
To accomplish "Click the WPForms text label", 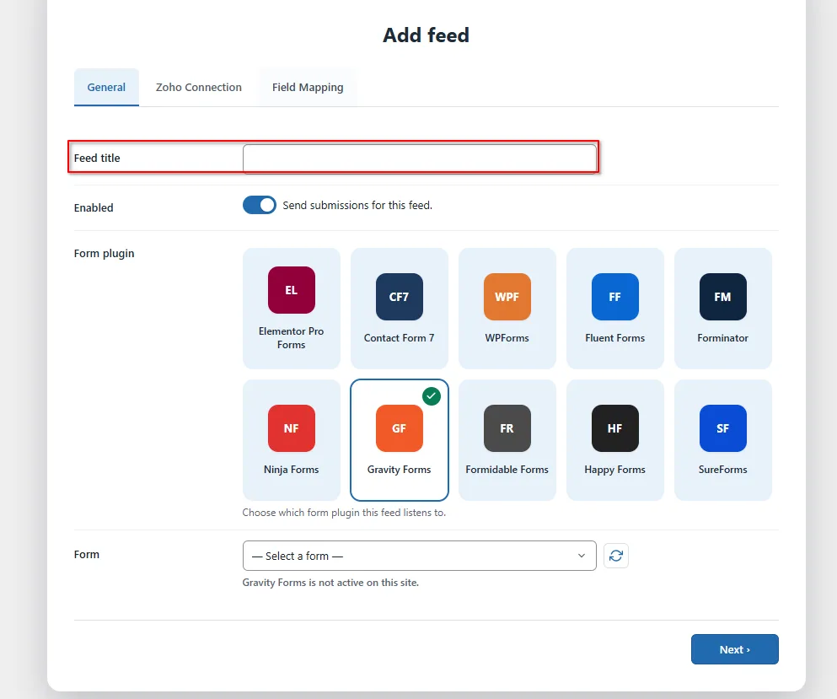I will coord(507,338).
